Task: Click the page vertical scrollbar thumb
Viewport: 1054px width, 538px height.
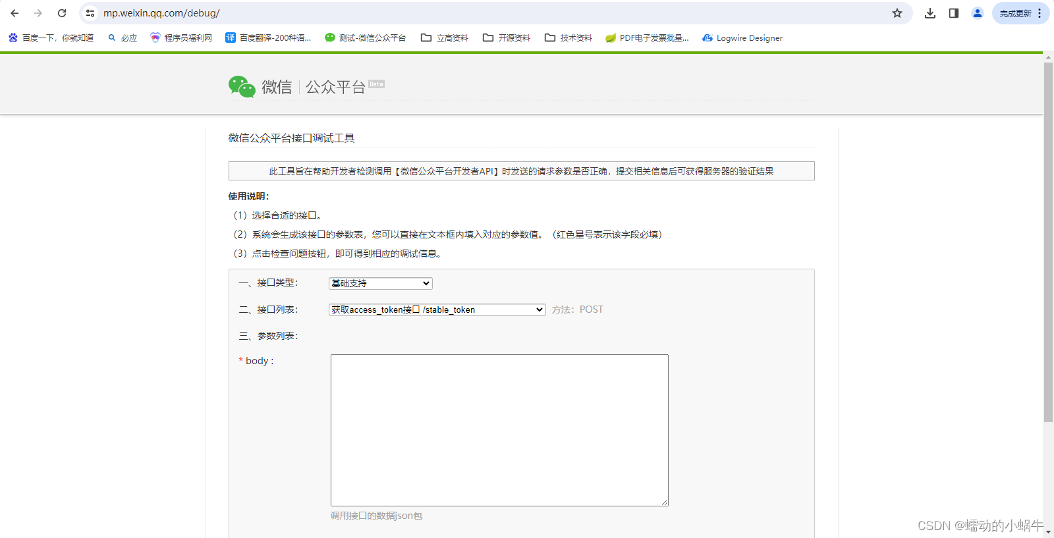Action: [x=1048, y=242]
